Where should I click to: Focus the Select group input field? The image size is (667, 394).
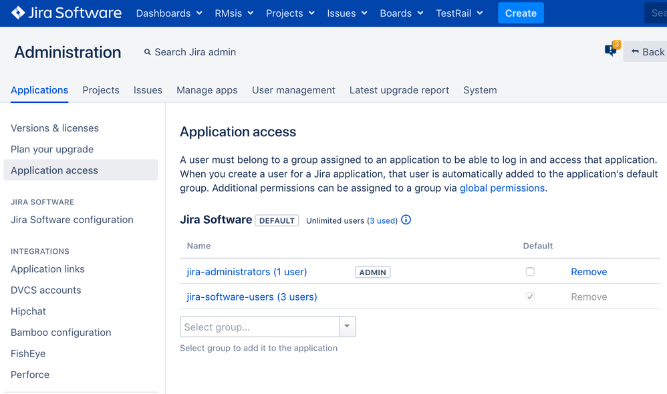click(x=259, y=327)
